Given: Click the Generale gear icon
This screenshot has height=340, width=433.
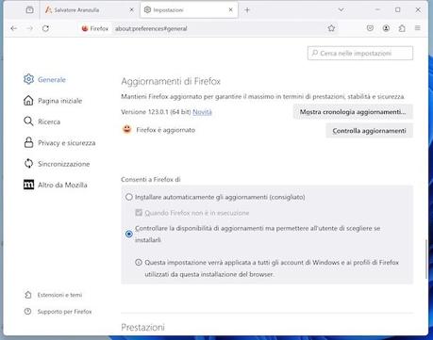Looking at the screenshot, I should (x=28, y=79).
